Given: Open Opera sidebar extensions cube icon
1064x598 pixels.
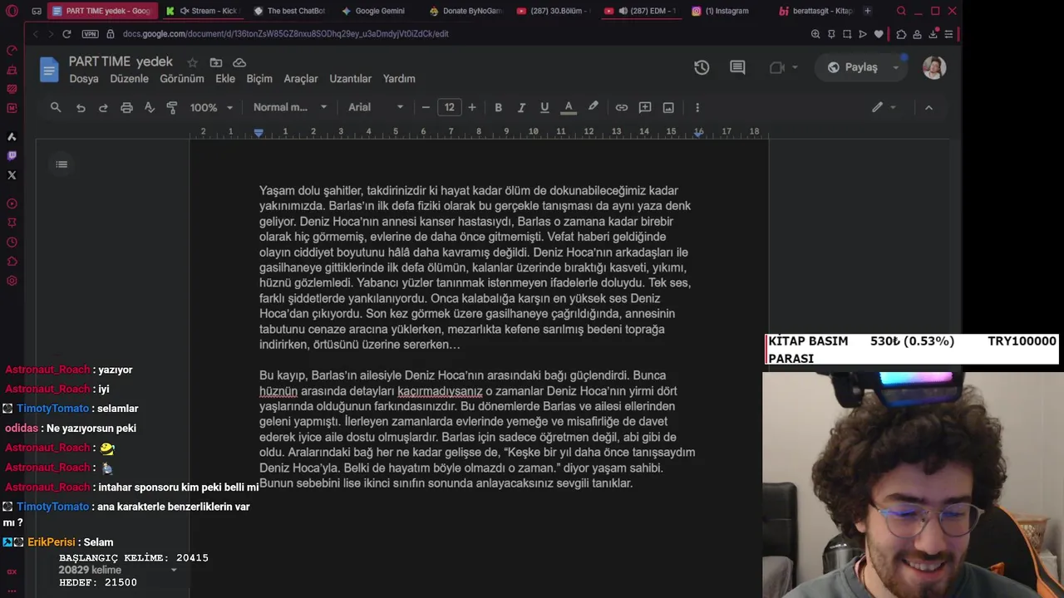Looking at the screenshot, I should pos(12,262).
